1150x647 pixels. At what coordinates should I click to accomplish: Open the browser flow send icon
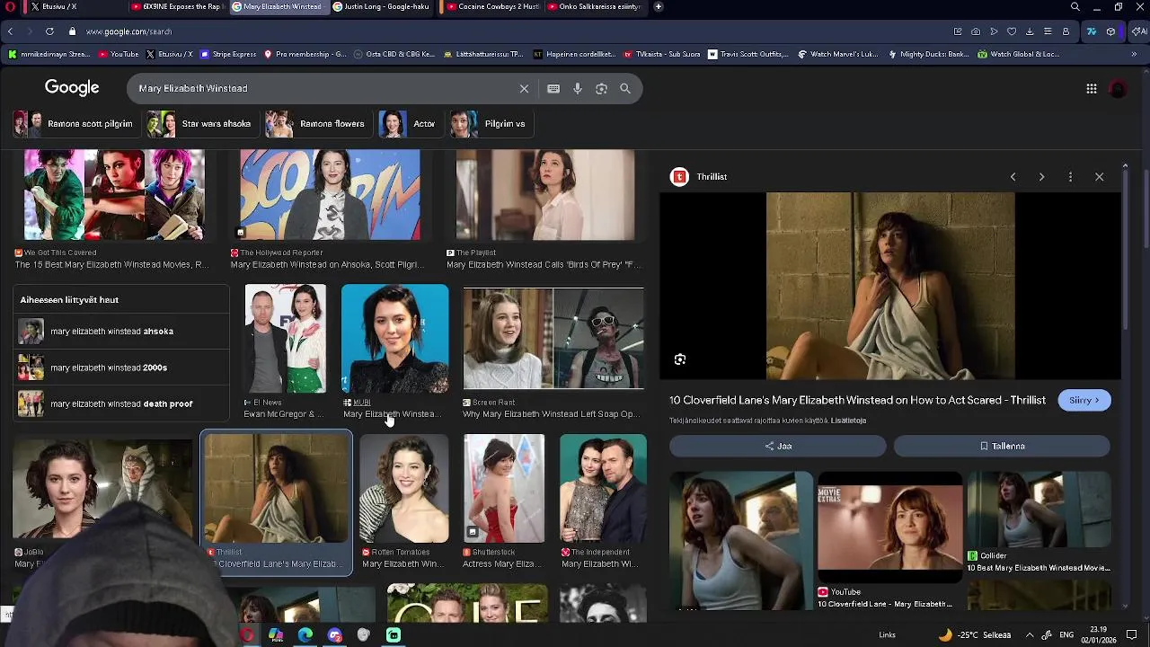point(994,31)
